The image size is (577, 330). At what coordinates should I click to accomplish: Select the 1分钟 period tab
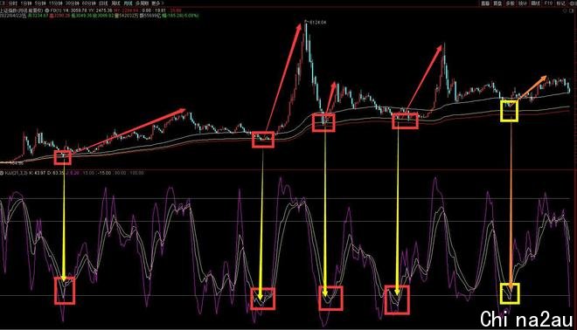click(x=27, y=3)
